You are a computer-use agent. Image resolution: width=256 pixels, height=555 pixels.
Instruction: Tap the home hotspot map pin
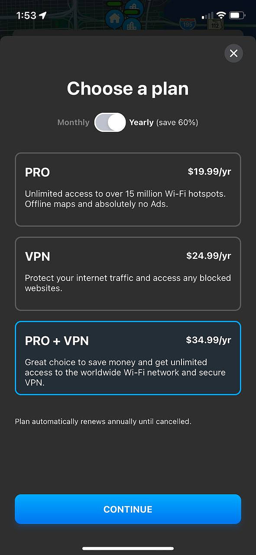pos(114,19)
